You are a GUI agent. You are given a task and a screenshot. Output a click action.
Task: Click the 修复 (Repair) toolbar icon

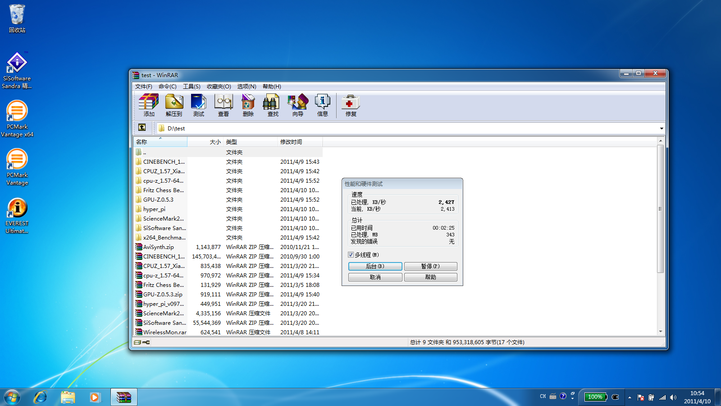[x=351, y=105]
